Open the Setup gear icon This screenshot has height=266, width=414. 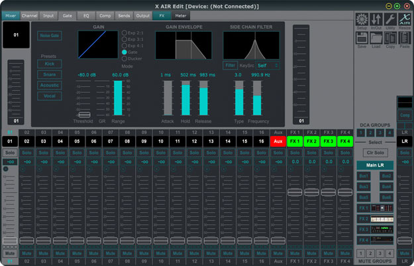coord(362,19)
